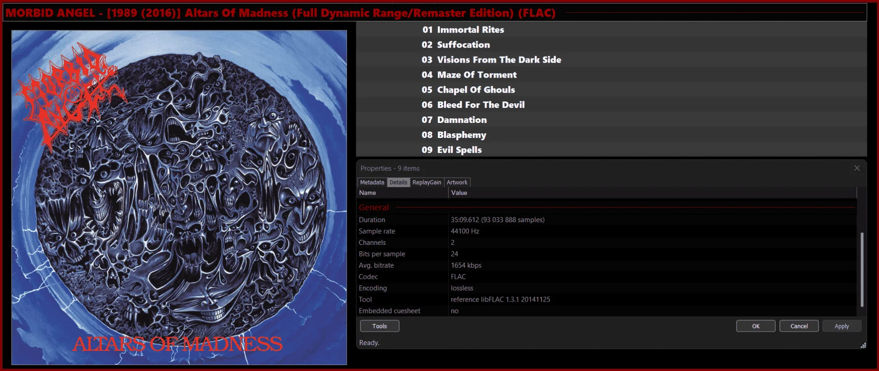The height and width of the screenshot is (371, 879).
Task: Click the Tools button
Action: click(x=380, y=326)
